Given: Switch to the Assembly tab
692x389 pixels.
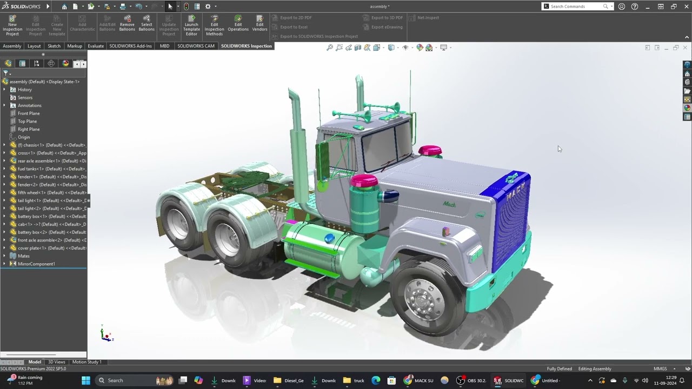Looking at the screenshot, I should pos(12,46).
